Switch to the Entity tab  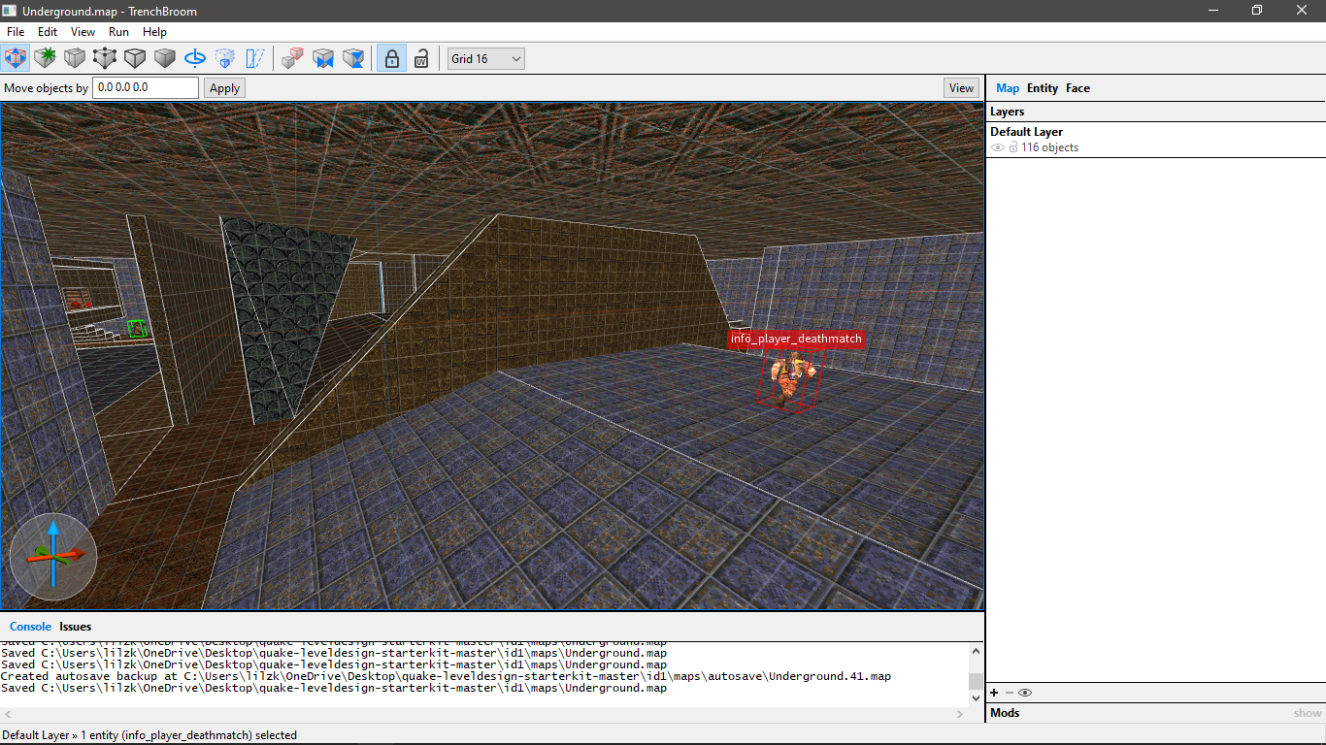[x=1043, y=87]
